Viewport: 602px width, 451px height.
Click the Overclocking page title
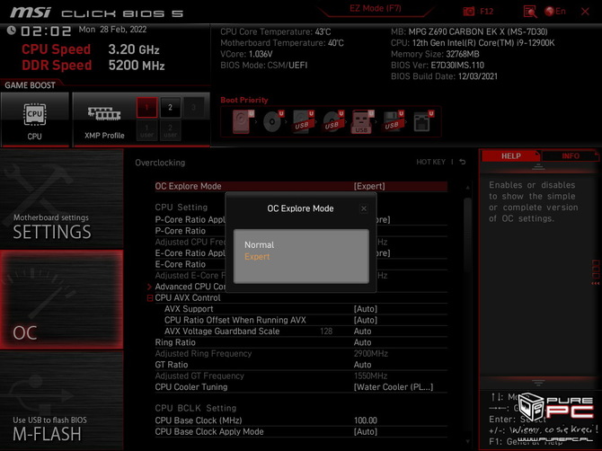(160, 163)
